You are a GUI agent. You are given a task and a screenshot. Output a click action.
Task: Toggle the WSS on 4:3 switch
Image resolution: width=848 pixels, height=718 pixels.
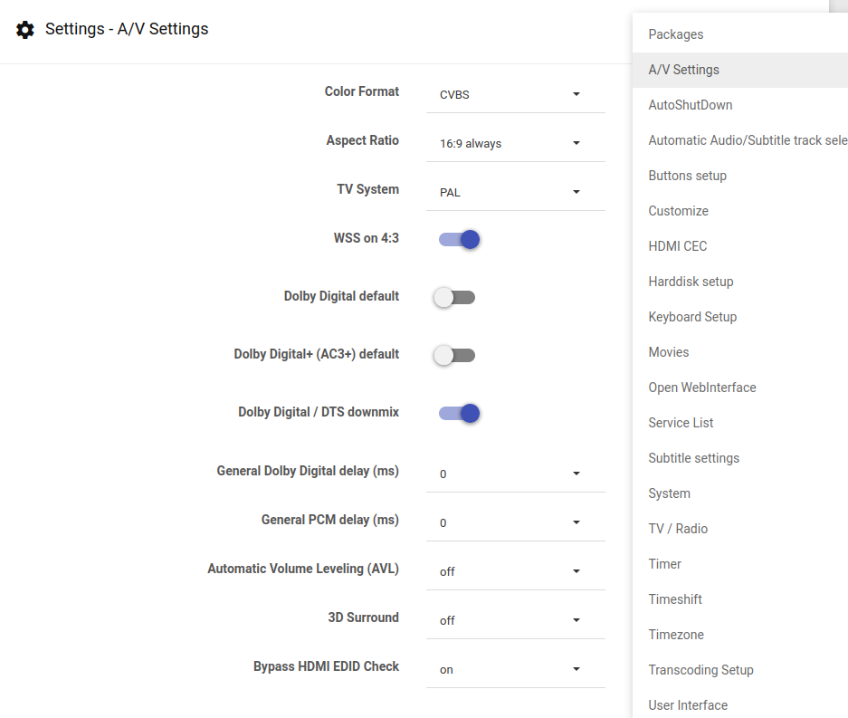tap(458, 240)
